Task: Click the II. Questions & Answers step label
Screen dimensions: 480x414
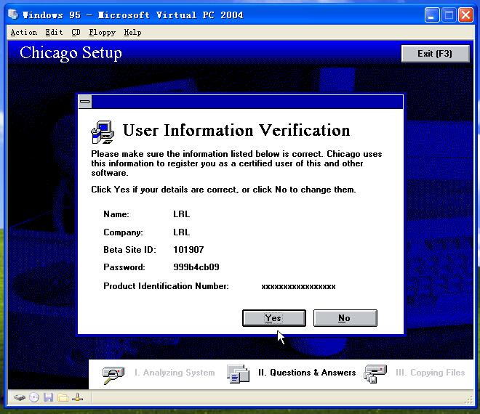Action: (307, 373)
